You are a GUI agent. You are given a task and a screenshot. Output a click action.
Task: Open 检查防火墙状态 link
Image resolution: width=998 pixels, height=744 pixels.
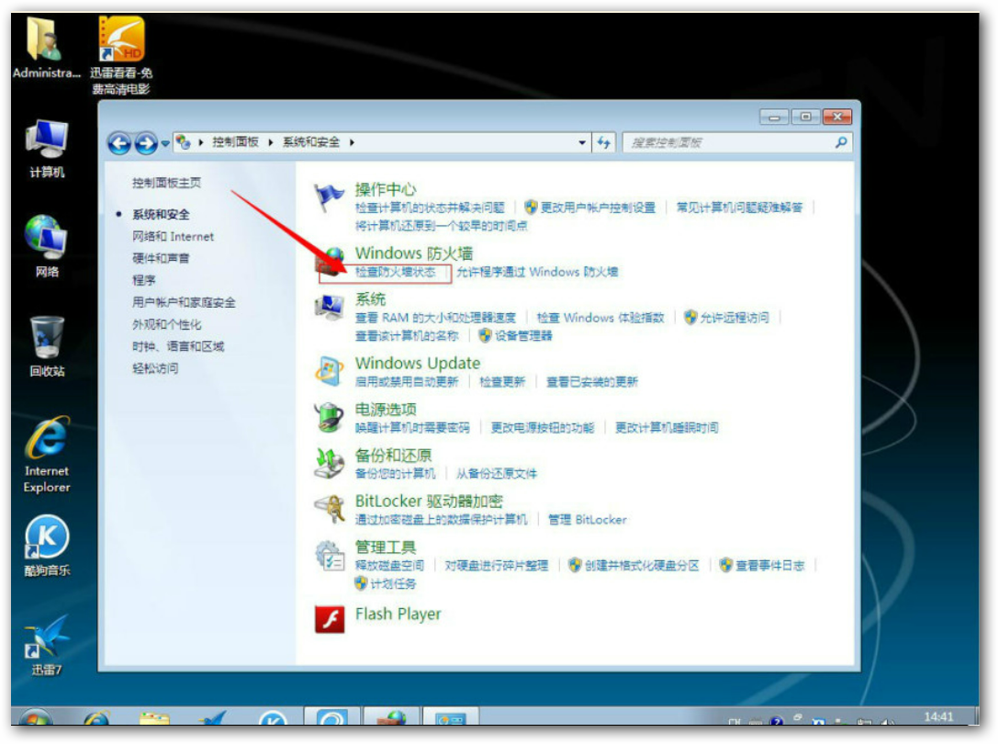pyautogui.click(x=396, y=272)
